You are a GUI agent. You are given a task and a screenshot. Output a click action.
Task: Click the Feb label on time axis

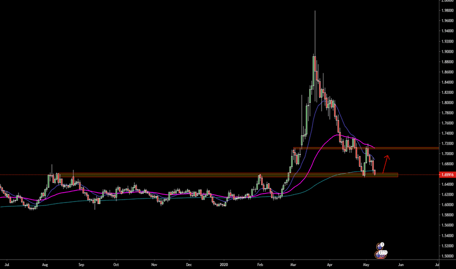click(x=260, y=265)
